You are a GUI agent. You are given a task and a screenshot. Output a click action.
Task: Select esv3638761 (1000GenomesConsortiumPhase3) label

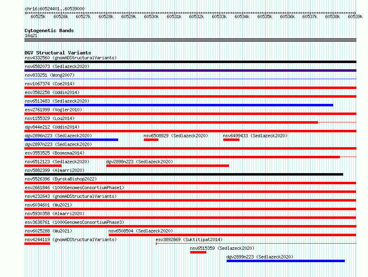[x=74, y=222]
